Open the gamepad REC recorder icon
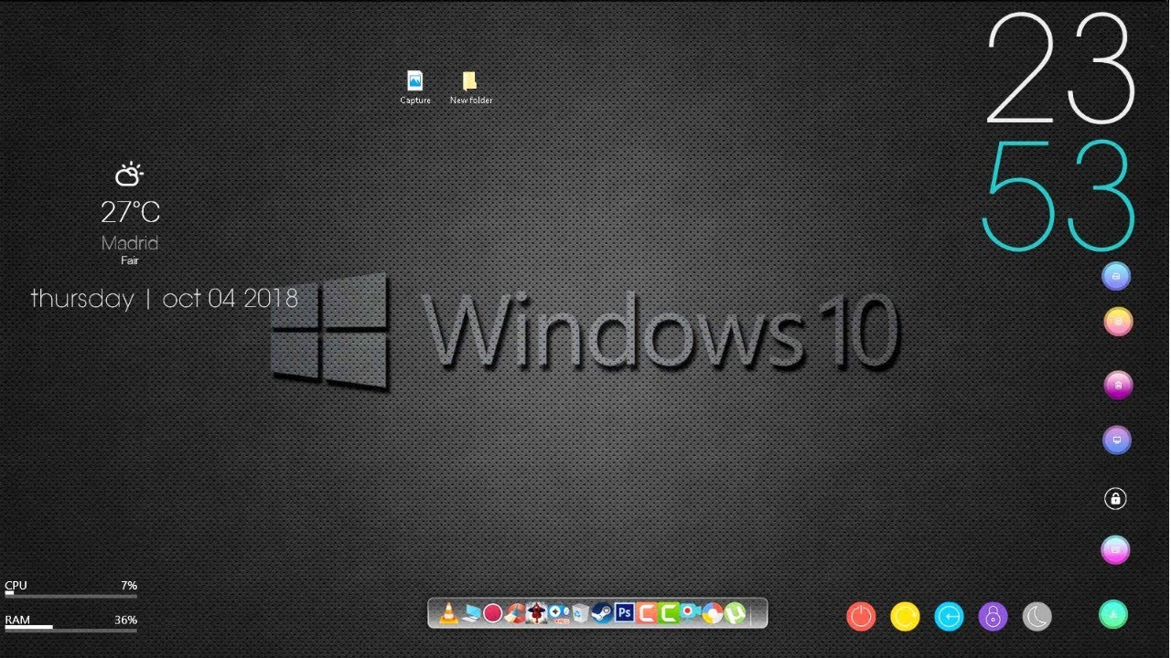Viewport: 1171px width, 658px height. pyautogui.click(x=558, y=614)
